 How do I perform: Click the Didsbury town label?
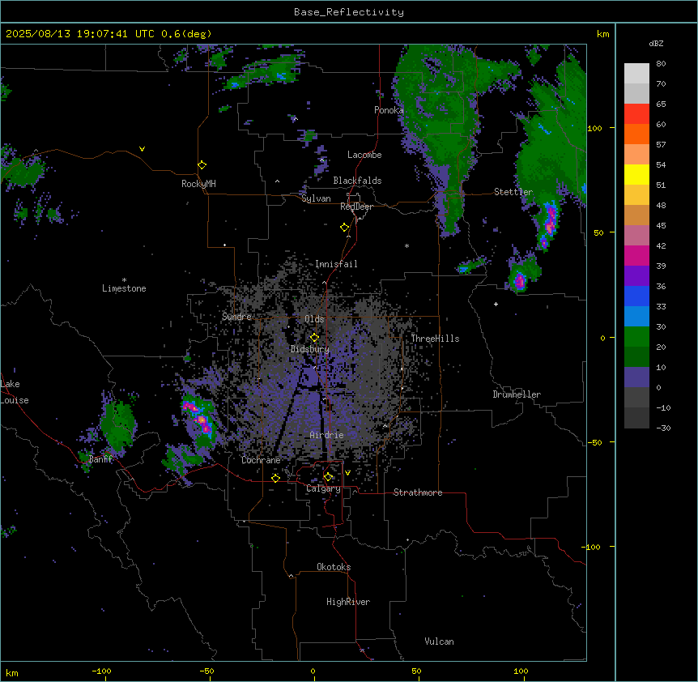310,349
